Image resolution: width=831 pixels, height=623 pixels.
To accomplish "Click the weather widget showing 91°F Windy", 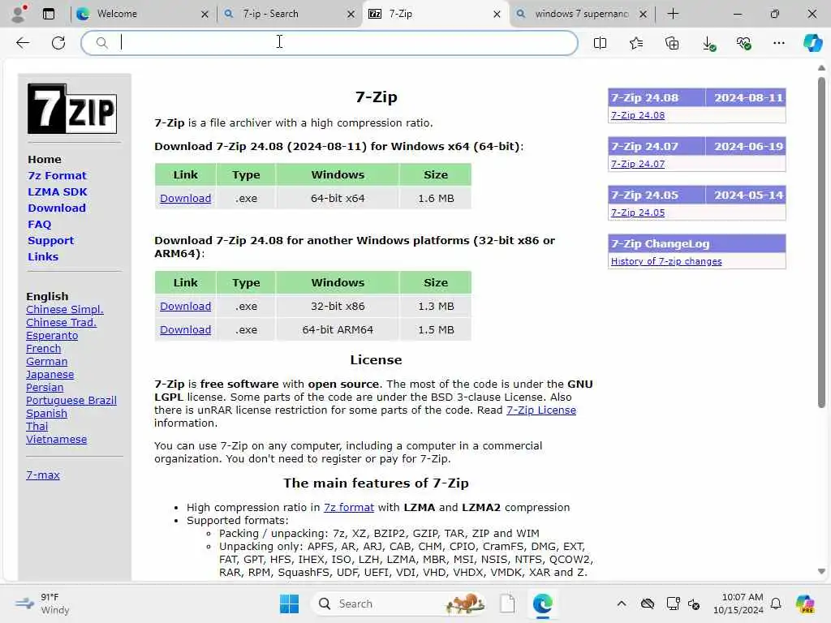I will click(x=42, y=604).
